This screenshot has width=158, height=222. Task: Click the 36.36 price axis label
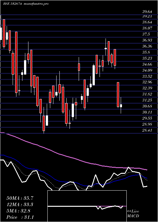tap(147, 46)
